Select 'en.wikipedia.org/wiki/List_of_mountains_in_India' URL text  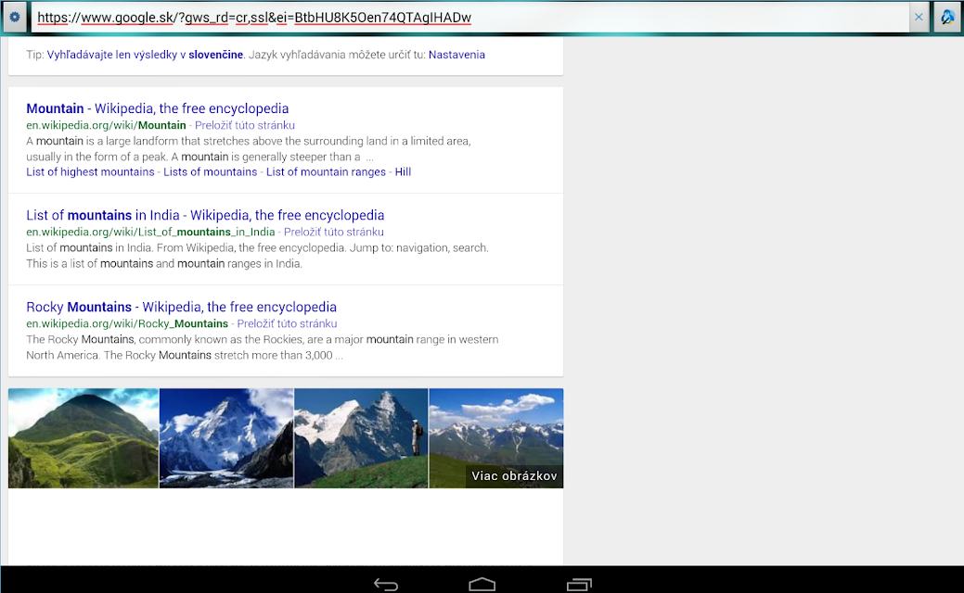tap(150, 232)
